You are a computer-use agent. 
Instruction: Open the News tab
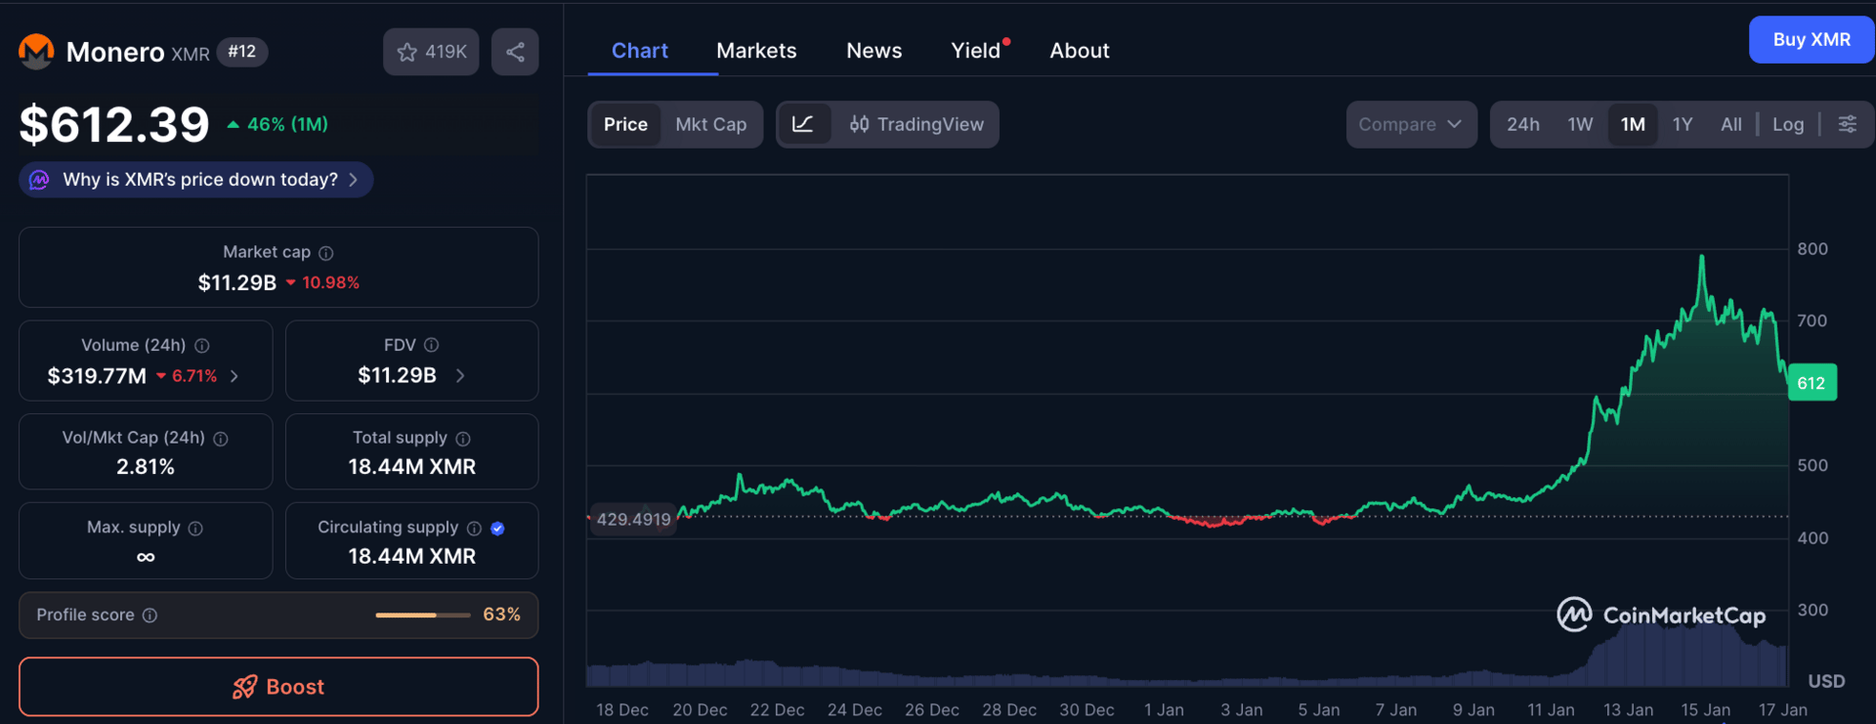(x=874, y=51)
